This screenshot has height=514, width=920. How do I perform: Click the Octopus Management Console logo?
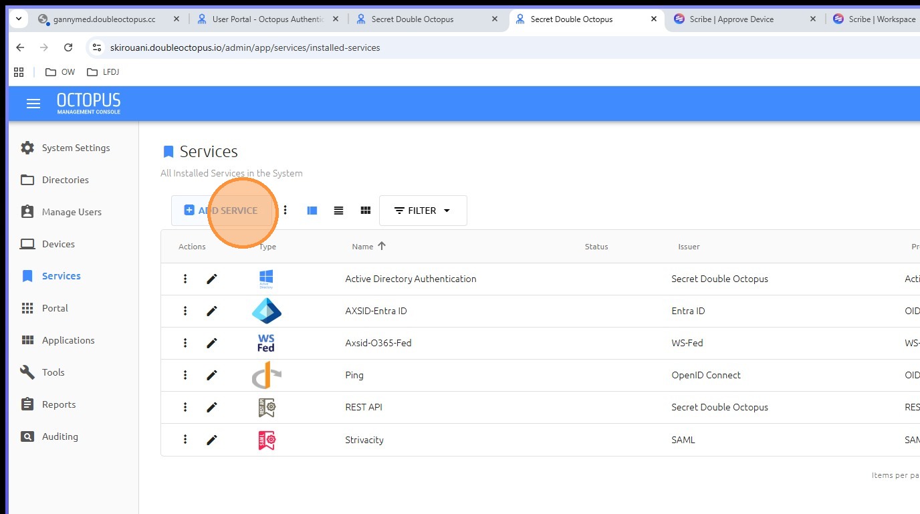(88, 103)
